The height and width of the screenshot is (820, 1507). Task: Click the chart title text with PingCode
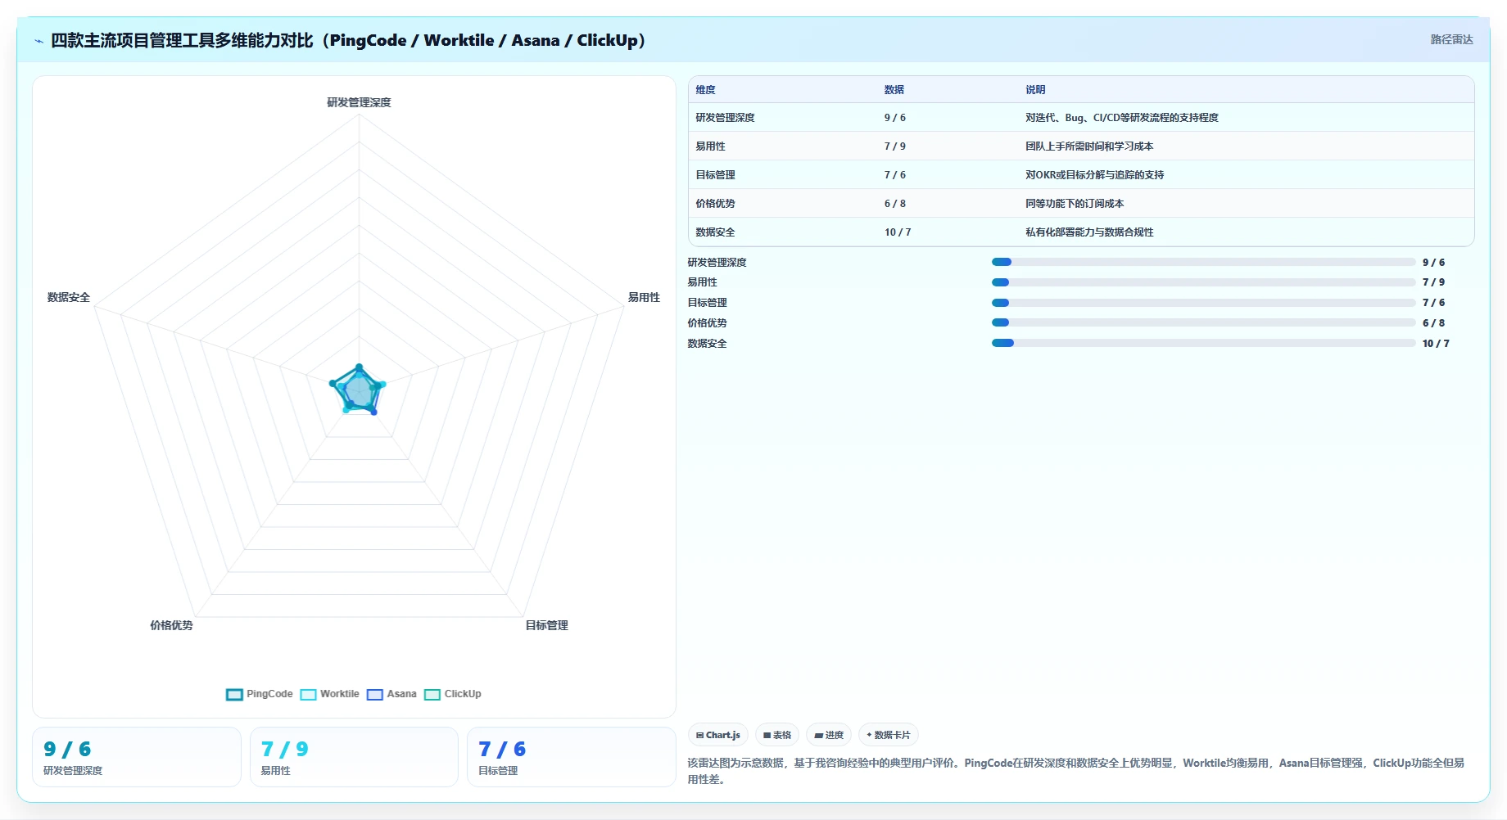348,40
